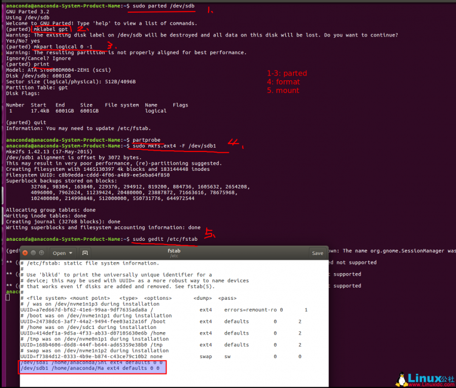The height and width of the screenshot is (388, 456).
Task: Click 'Information: You may need to update /etc/fstab.'
Action: (78, 128)
